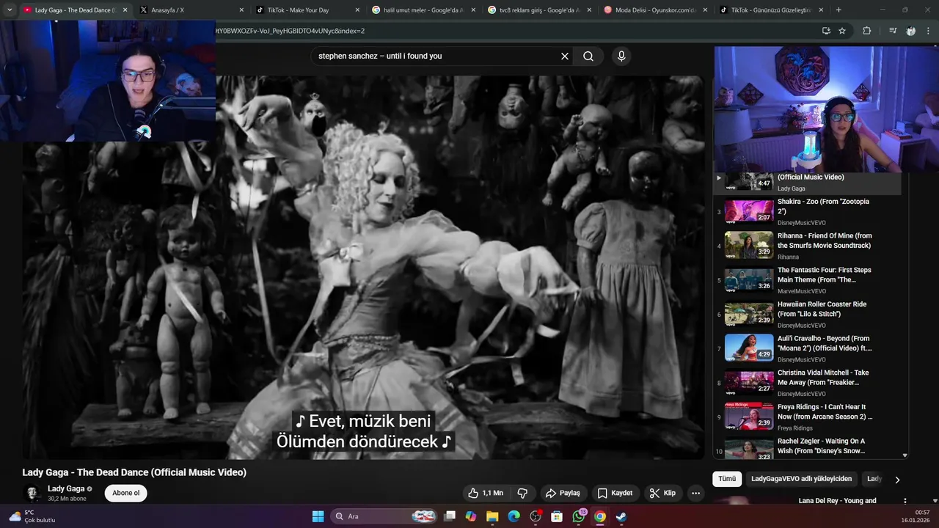
Task: Open Task View on the taskbar
Action: 450,516
